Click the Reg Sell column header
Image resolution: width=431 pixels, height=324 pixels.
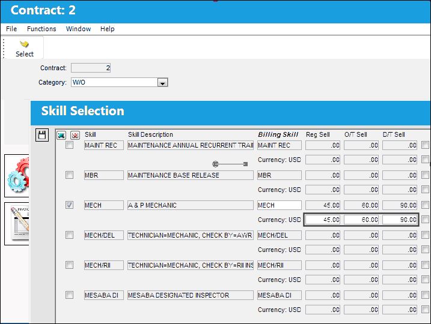pos(318,134)
